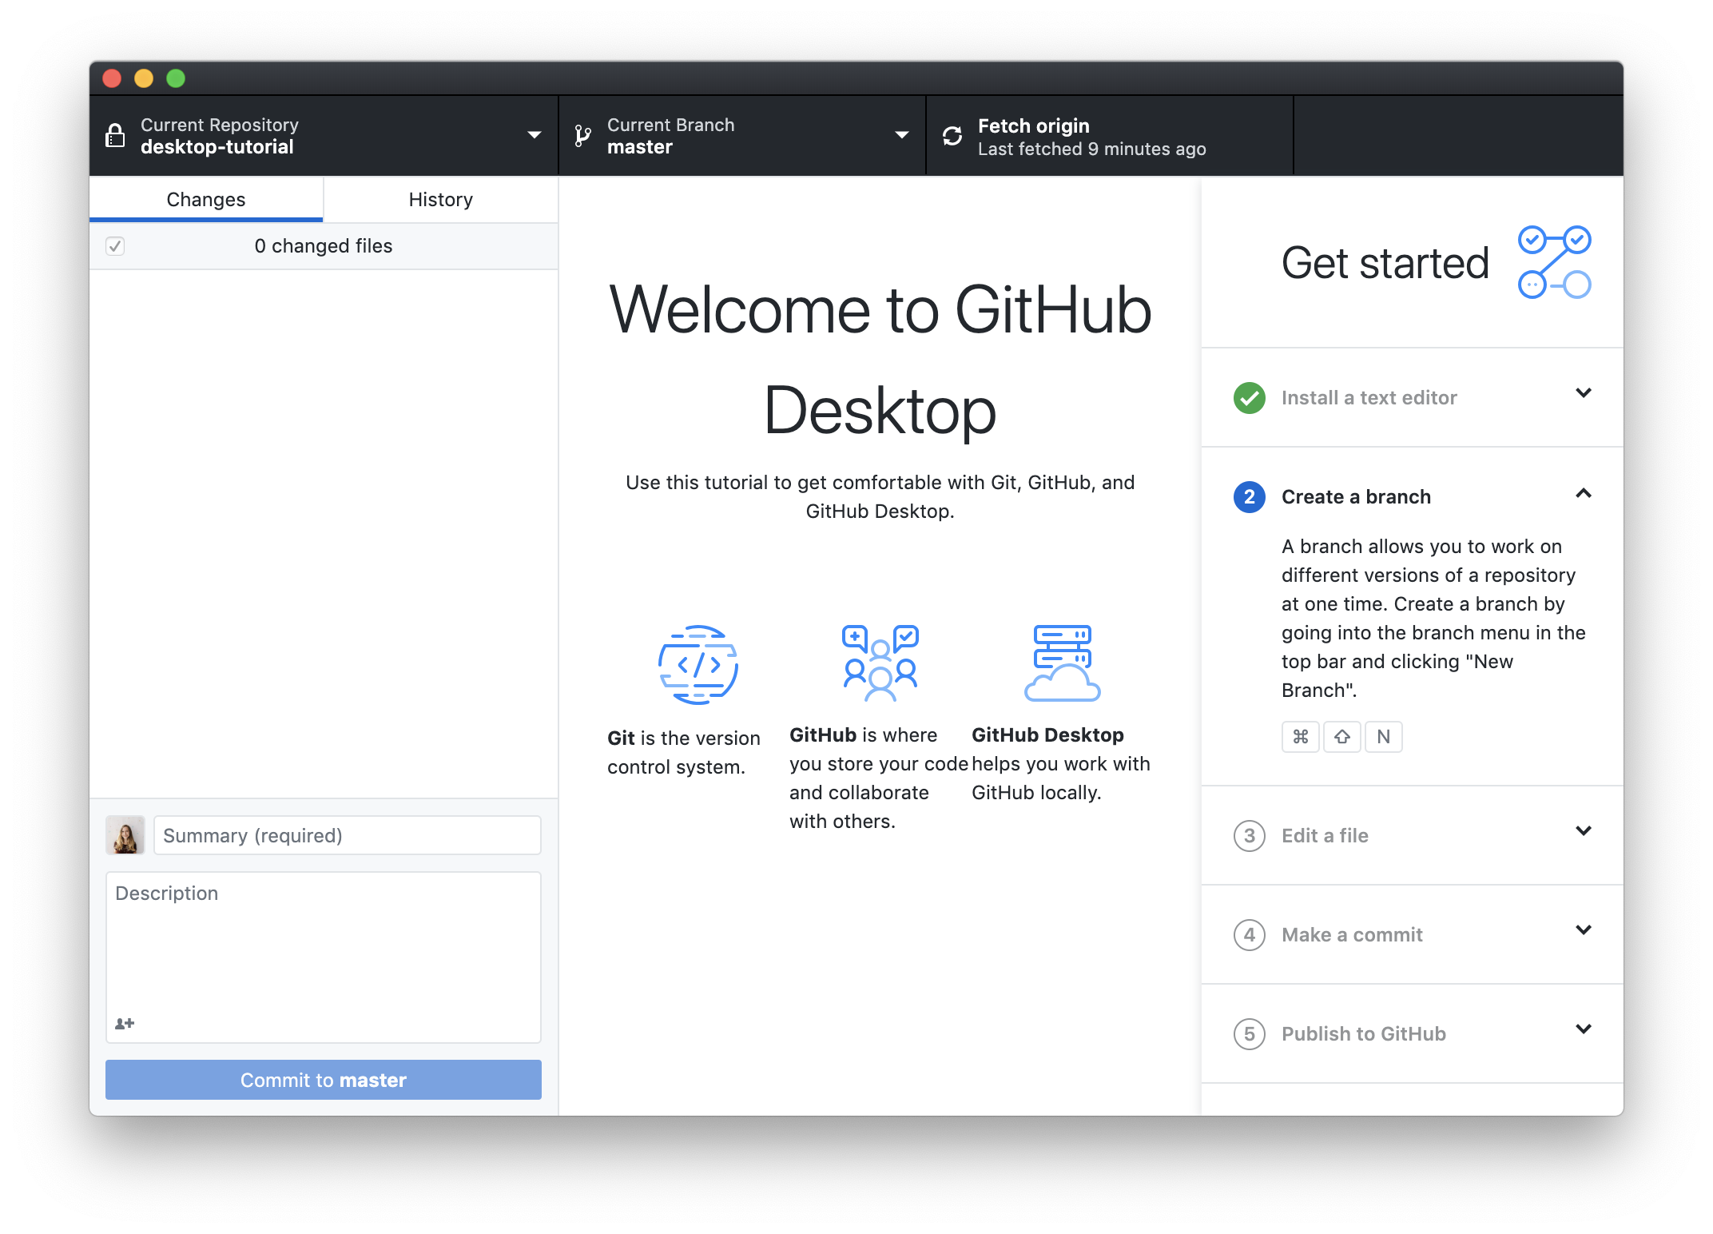Click Commit to master button
This screenshot has height=1234, width=1713.
click(324, 1080)
